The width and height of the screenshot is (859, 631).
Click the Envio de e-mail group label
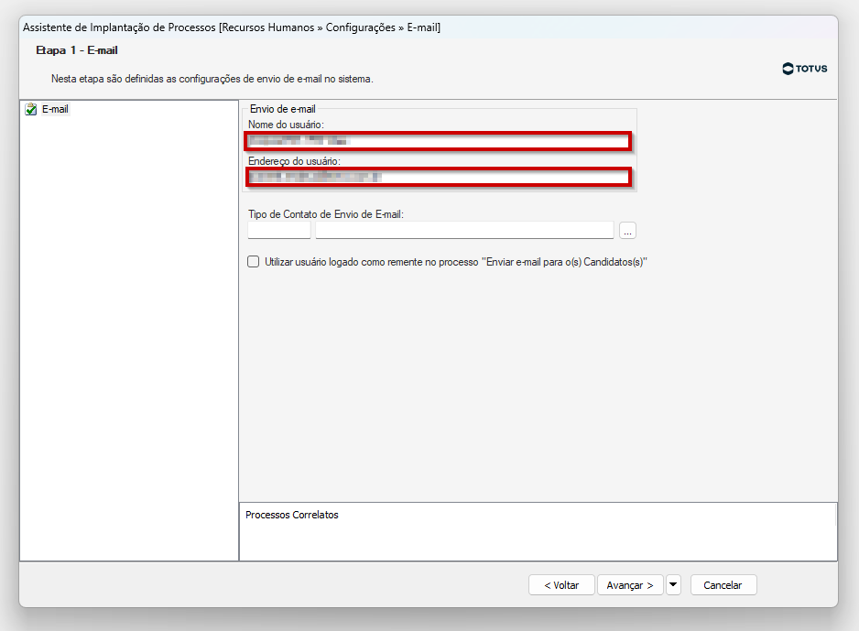283,109
